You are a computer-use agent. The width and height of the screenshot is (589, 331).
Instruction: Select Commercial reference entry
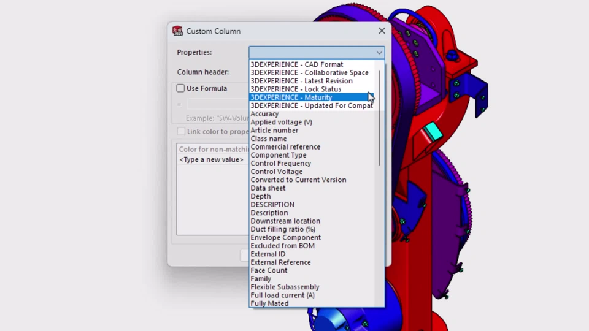(x=312, y=147)
